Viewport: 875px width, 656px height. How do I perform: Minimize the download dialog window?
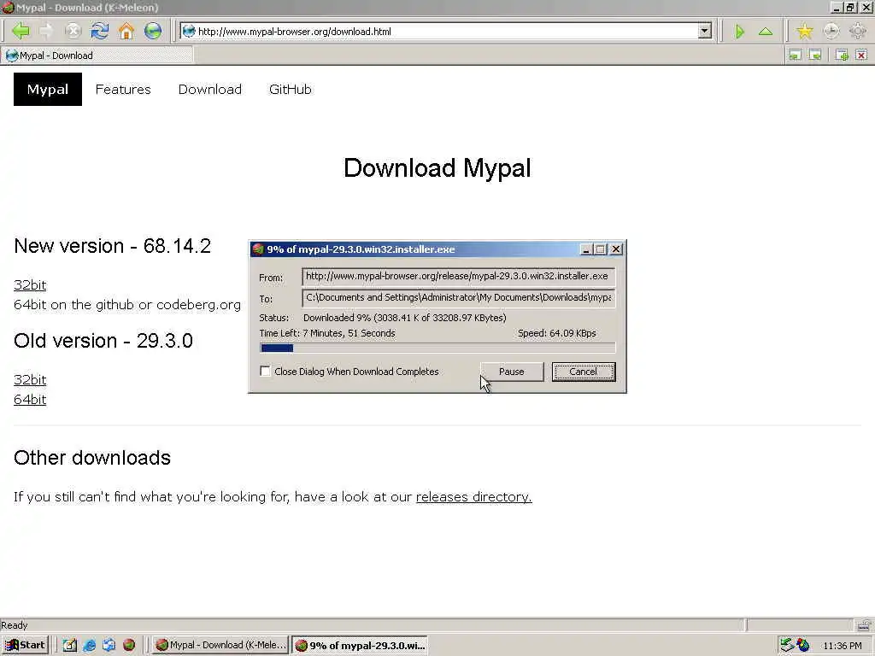(x=585, y=249)
